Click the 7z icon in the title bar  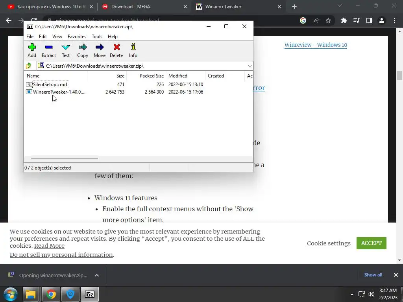30,26
